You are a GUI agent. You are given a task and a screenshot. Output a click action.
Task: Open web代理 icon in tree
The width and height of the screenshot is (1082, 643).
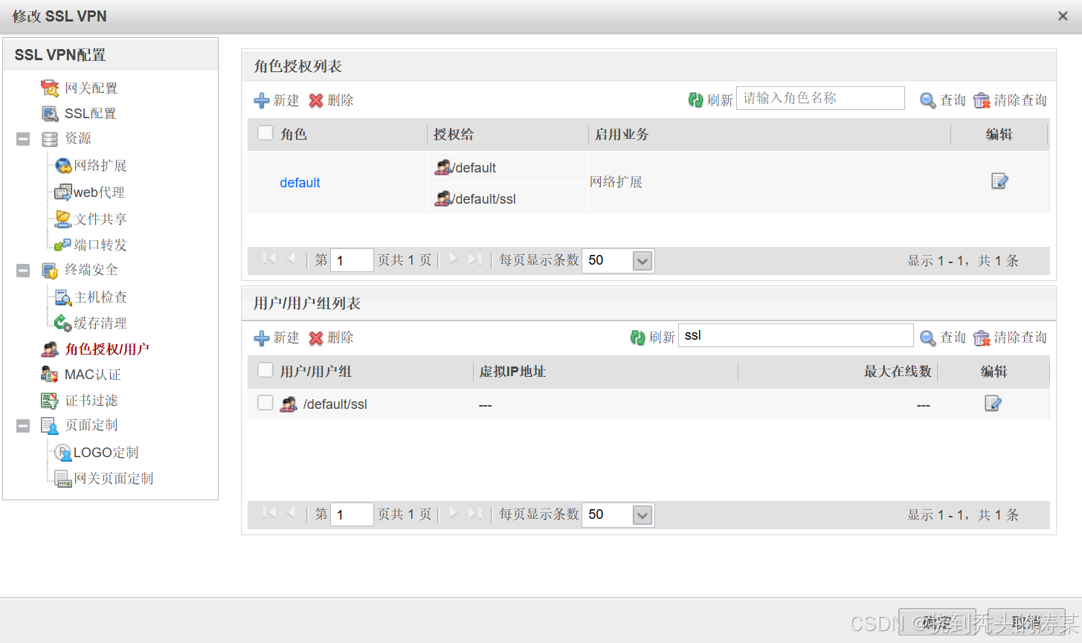pos(63,193)
